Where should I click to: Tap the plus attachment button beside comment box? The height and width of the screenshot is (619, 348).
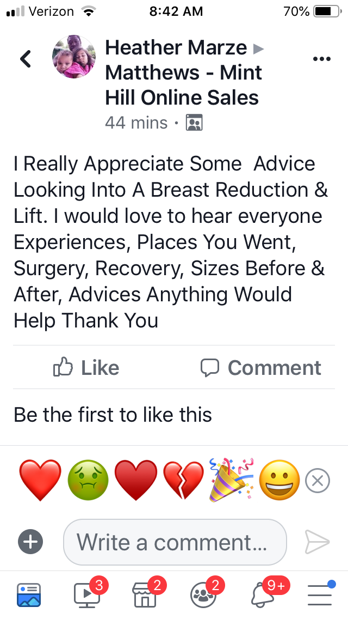30,542
